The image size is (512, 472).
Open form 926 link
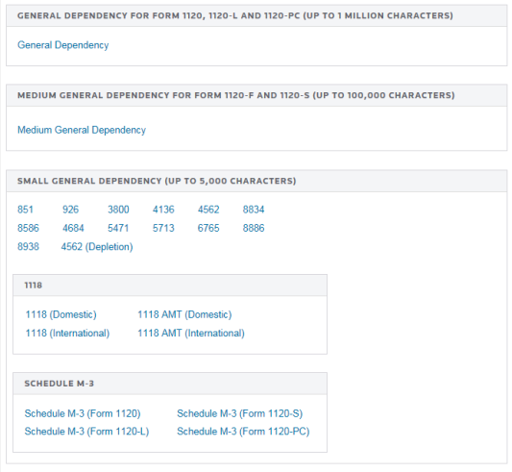click(x=70, y=210)
